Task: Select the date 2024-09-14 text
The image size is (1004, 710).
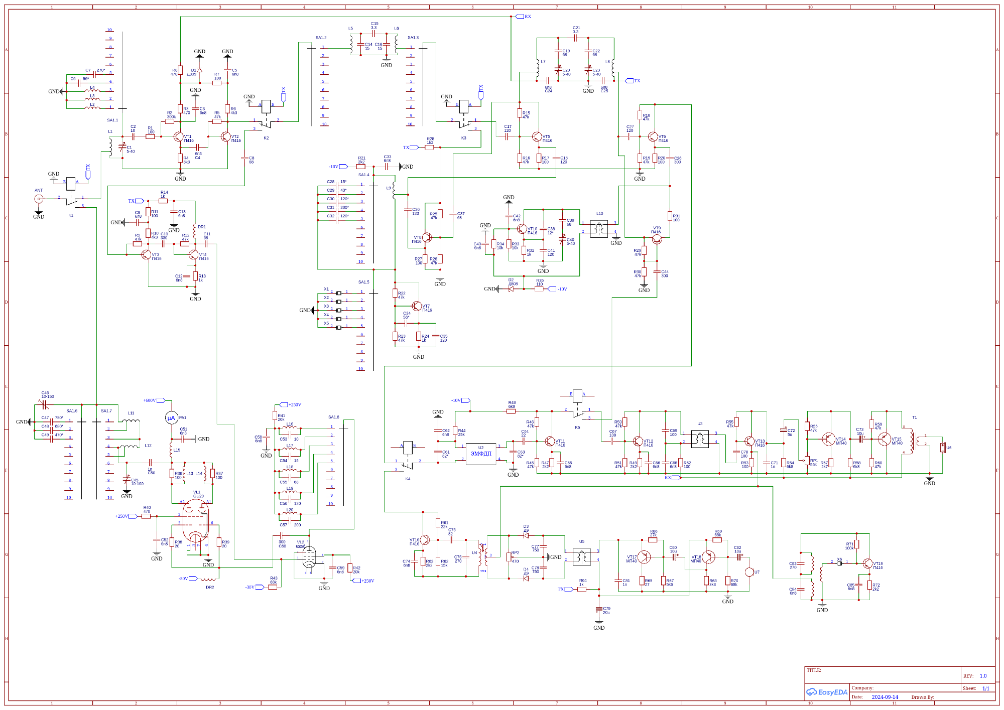Action: click(885, 697)
